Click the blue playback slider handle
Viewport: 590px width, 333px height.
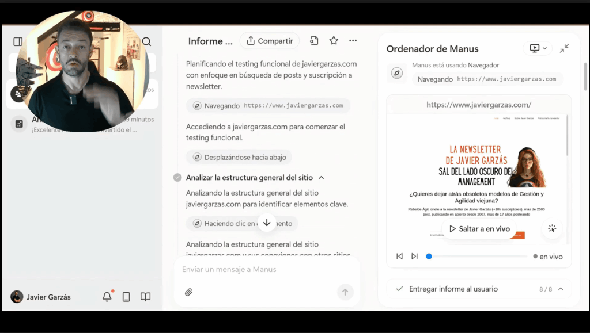click(x=429, y=257)
